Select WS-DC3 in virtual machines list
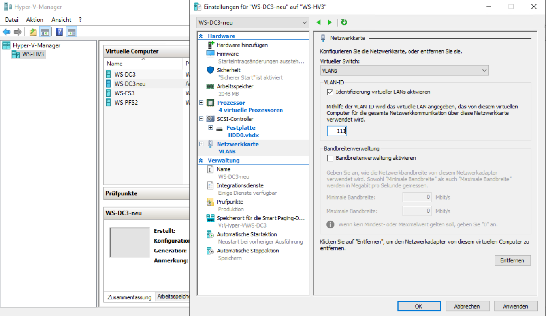546x316 pixels. [x=125, y=74]
